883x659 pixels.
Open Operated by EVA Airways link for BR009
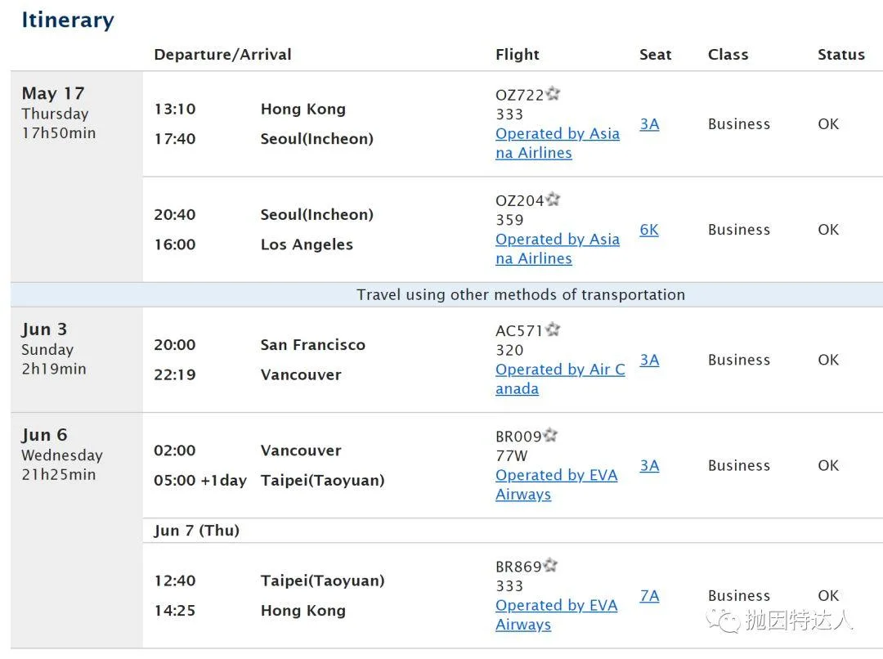[557, 485]
